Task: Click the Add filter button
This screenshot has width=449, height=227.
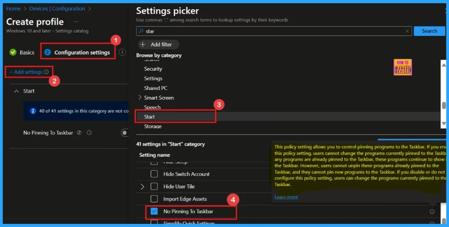Action: pyautogui.click(x=158, y=44)
